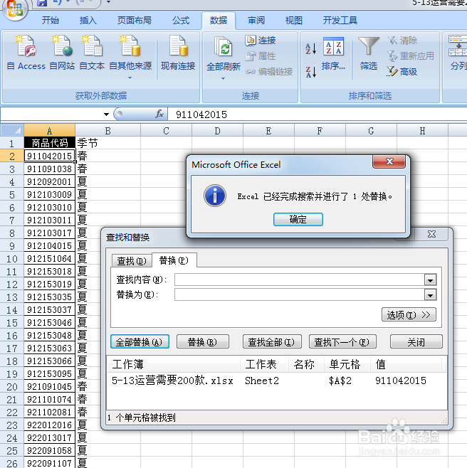Click 关闭 button in Find and Replace
467x468 pixels.
click(416, 341)
